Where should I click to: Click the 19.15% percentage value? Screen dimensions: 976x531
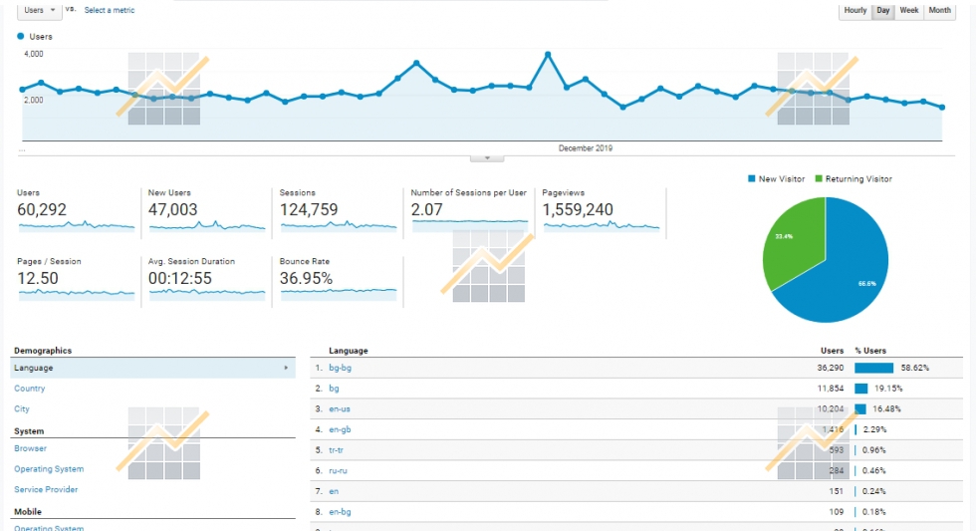click(x=888, y=389)
